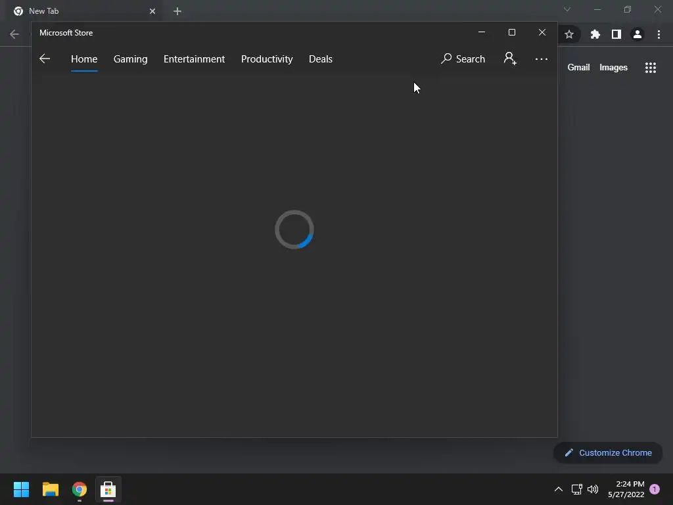Image resolution: width=673 pixels, height=505 pixels.
Task: Bookmark this page with the star icon
Action: 569,34
